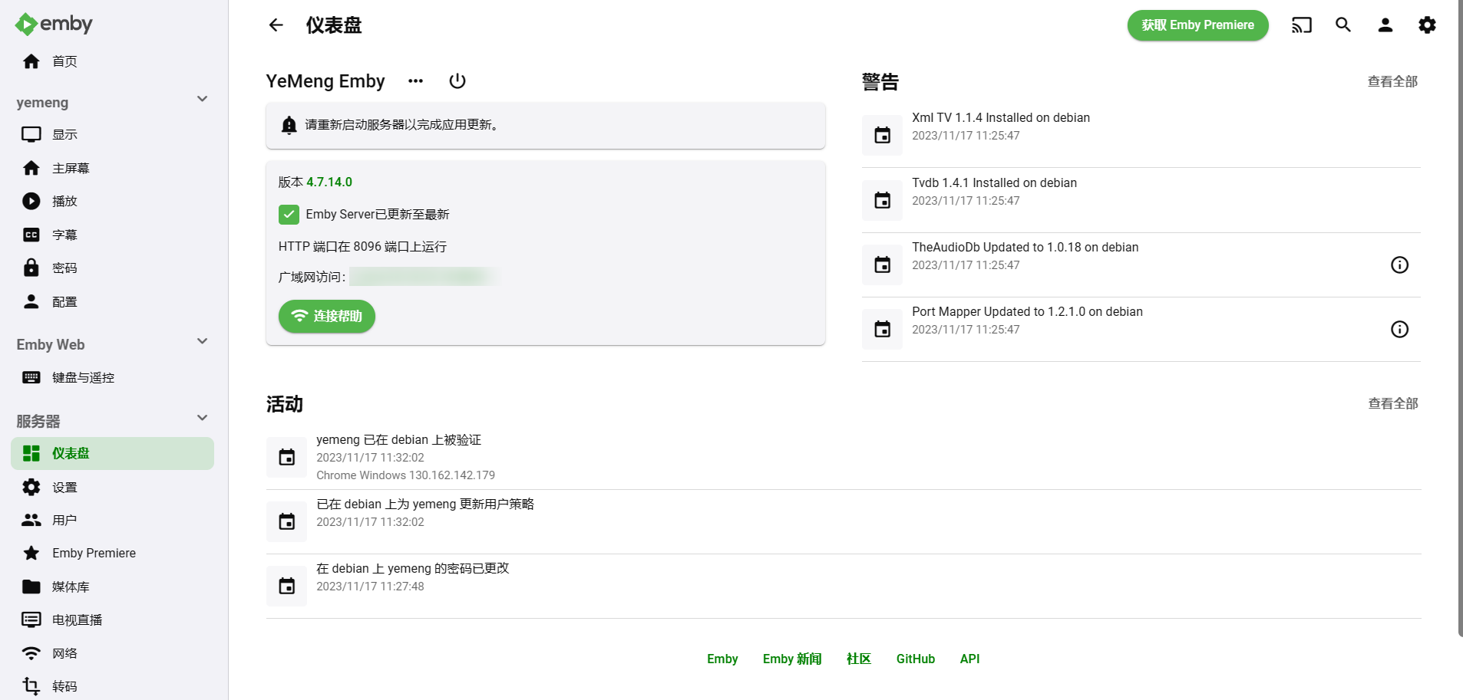This screenshot has width=1463, height=700.
Task: Click 查看全部 beside the 活动 heading
Action: coord(1392,403)
